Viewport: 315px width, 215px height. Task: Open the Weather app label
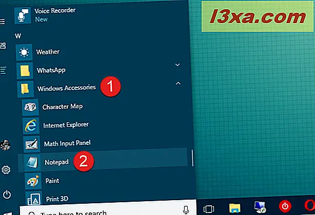coord(48,52)
